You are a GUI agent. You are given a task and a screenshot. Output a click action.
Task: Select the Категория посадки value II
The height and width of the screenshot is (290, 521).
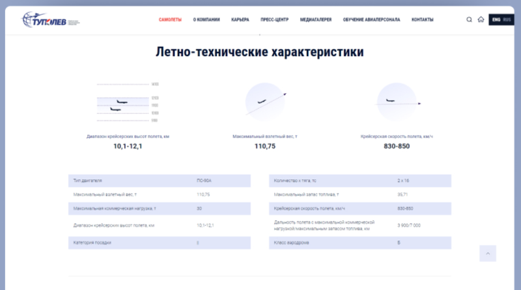(x=198, y=243)
